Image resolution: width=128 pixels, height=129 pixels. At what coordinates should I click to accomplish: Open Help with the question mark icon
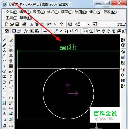pos(61,24)
